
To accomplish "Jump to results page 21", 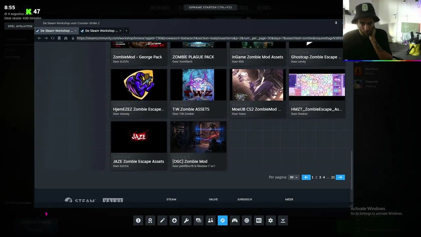I will point(333,177).
